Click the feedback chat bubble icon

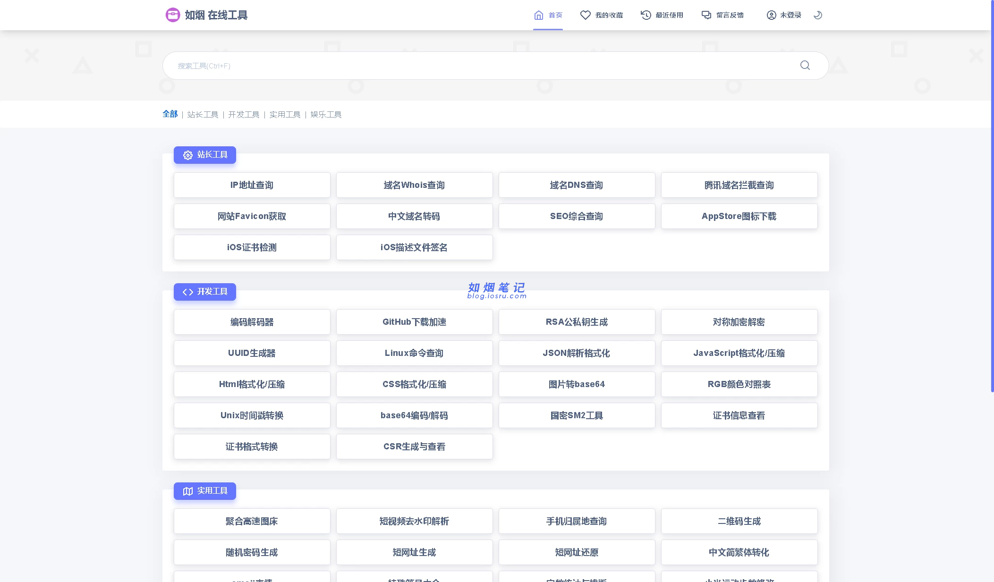(706, 15)
